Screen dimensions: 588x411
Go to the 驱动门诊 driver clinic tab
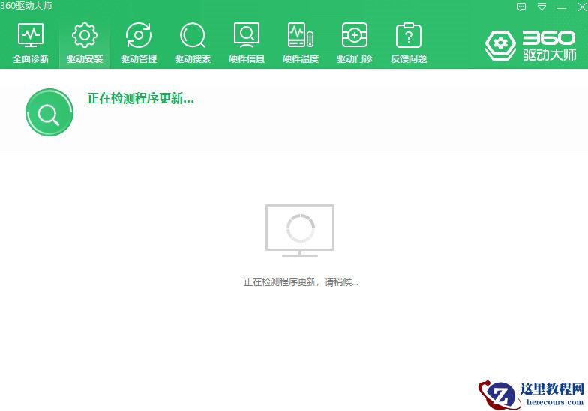(355, 43)
